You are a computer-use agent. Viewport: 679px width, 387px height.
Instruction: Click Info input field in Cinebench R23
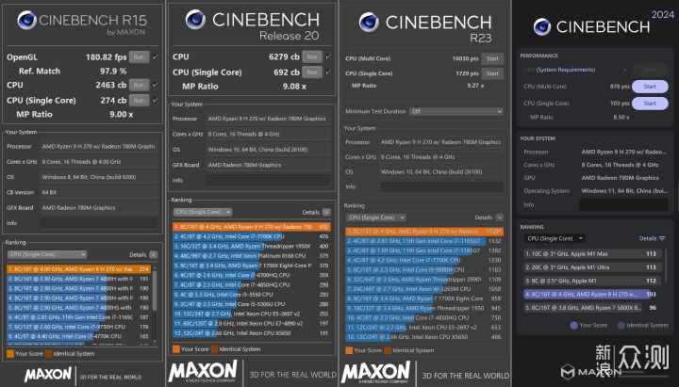[x=441, y=186]
